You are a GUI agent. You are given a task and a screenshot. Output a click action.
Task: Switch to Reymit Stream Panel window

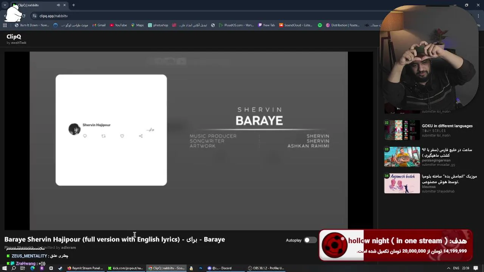85,268
